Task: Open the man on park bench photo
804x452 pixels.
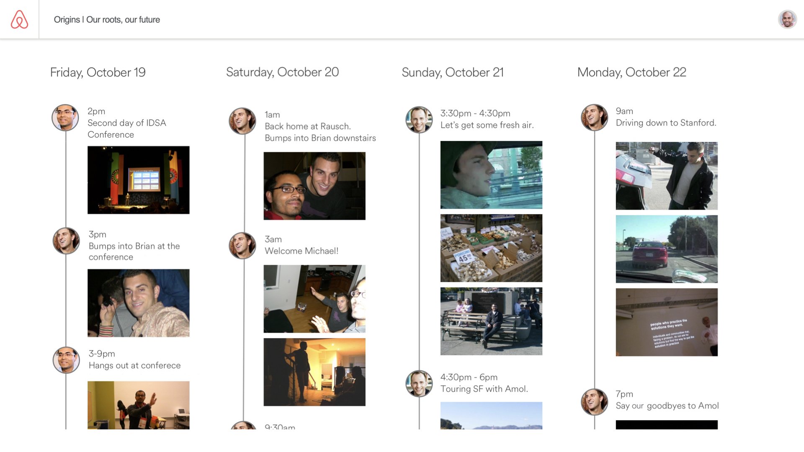Action: tap(491, 321)
